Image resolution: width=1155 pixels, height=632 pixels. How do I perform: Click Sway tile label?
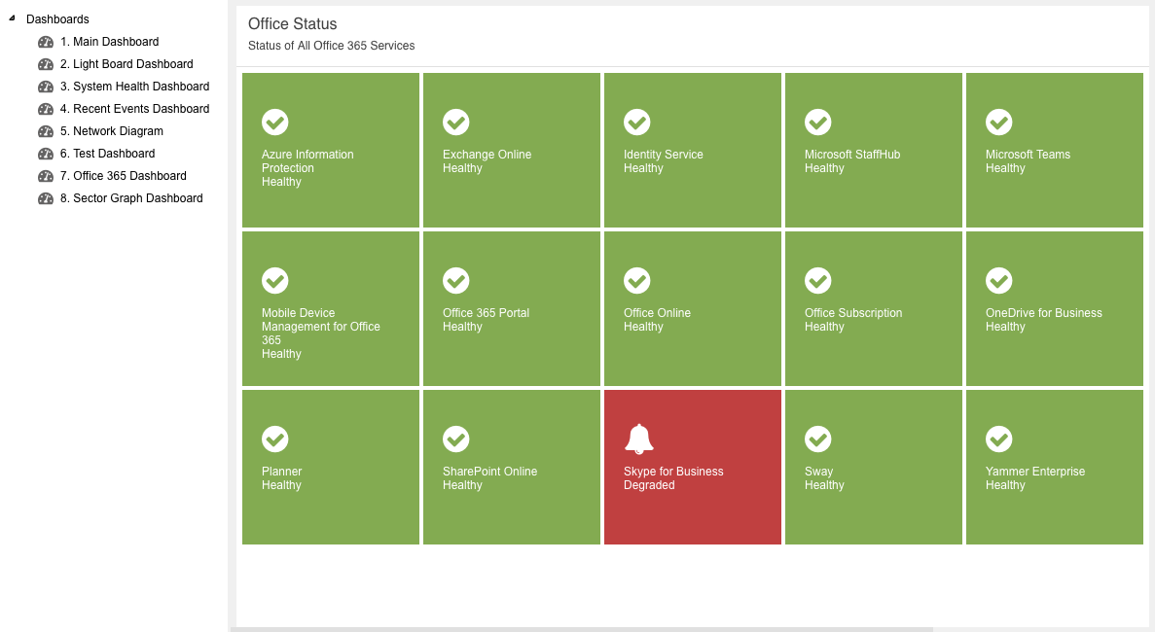tap(818, 472)
